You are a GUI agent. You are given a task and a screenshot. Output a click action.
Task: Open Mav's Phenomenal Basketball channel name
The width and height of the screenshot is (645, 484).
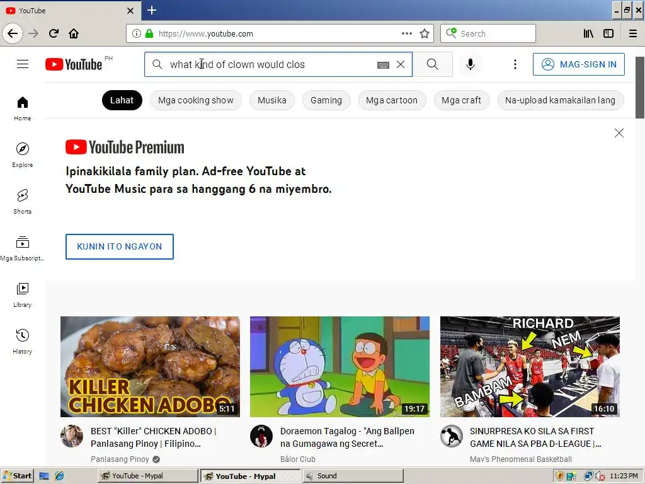pos(521,459)
